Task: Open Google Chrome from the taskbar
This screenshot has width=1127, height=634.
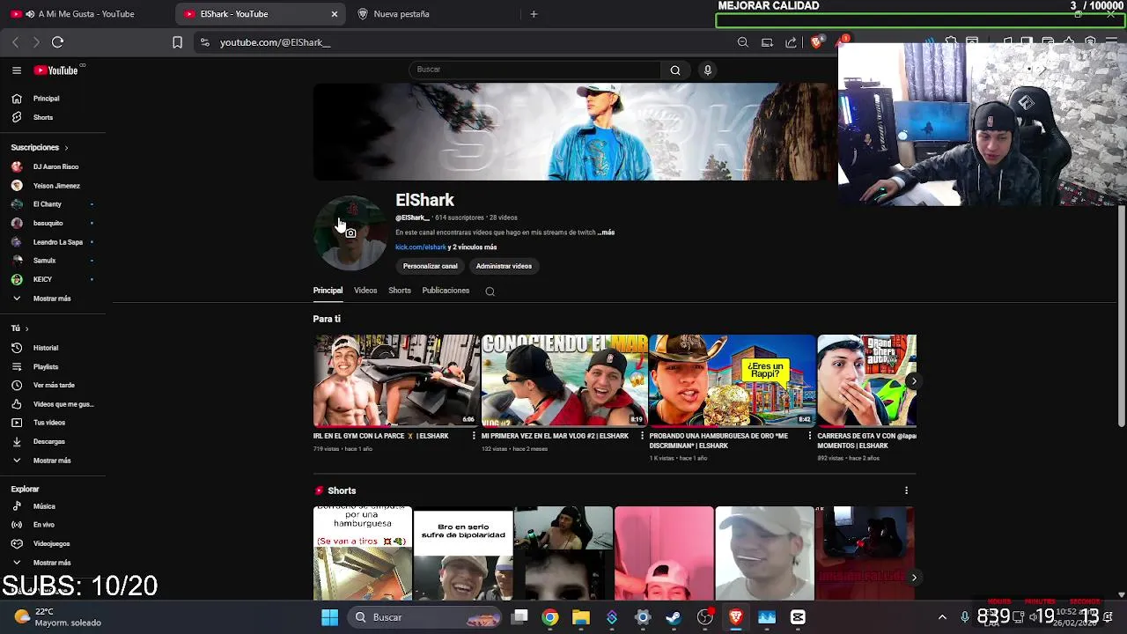Action: pos(550,617)
